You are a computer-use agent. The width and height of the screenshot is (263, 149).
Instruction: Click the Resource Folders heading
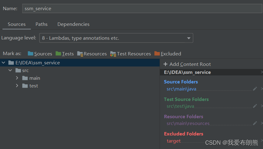tap(183, 117)
